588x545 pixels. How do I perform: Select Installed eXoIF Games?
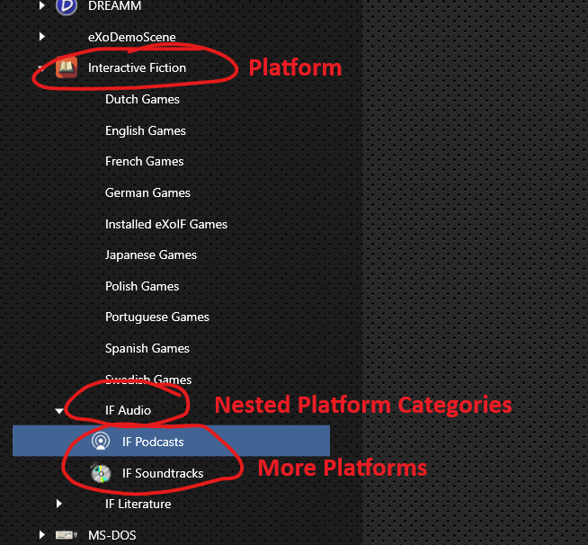(165, 224)
